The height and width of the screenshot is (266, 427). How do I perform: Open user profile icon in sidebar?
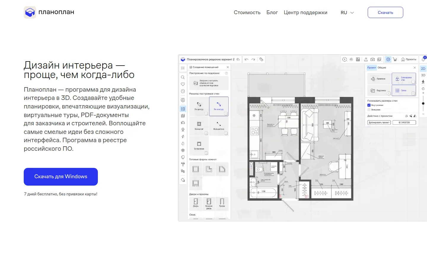[x=183, y=100]
